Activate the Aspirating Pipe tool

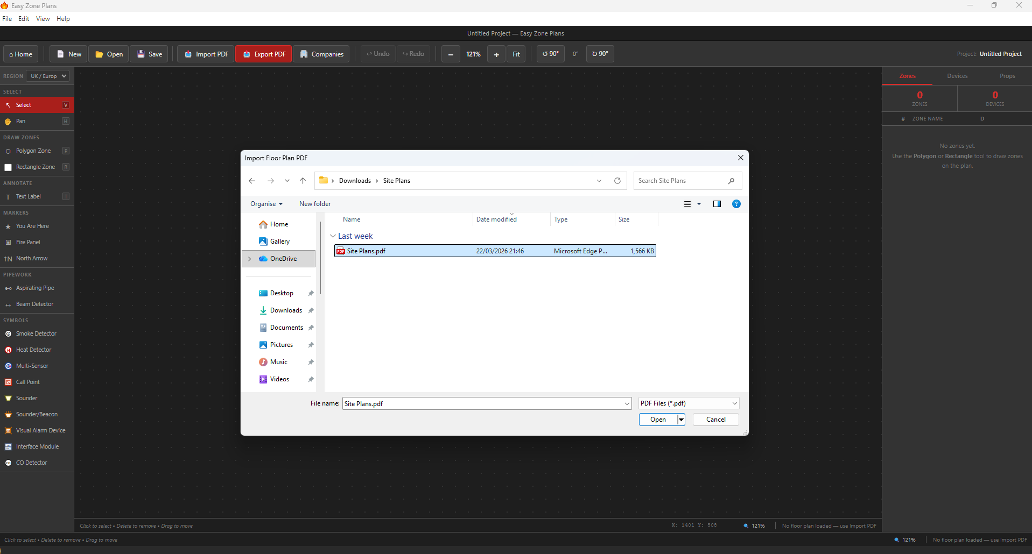pos(37,288)
